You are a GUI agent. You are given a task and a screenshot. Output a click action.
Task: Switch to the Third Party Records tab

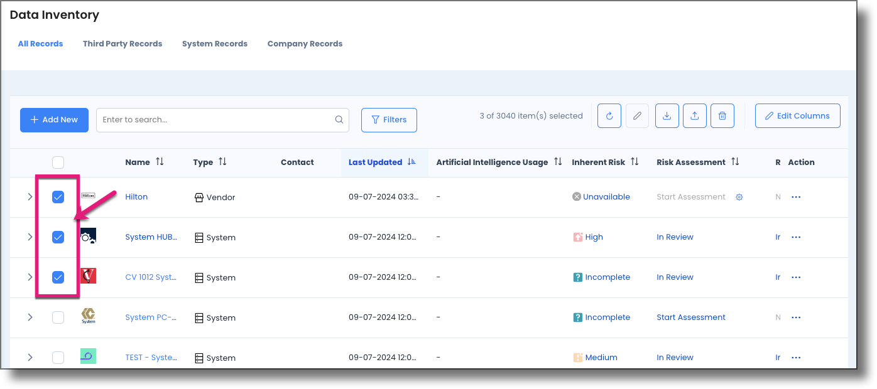click(123, 44)
